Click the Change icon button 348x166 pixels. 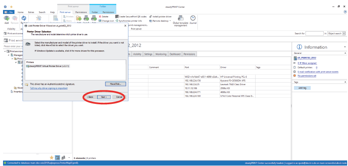click(106, 21)
